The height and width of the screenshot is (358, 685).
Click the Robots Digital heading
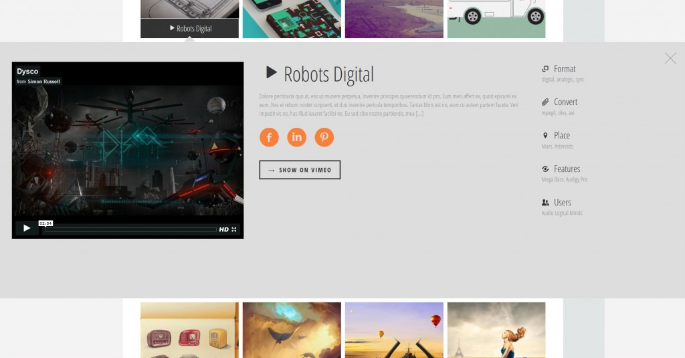point(328,74)
